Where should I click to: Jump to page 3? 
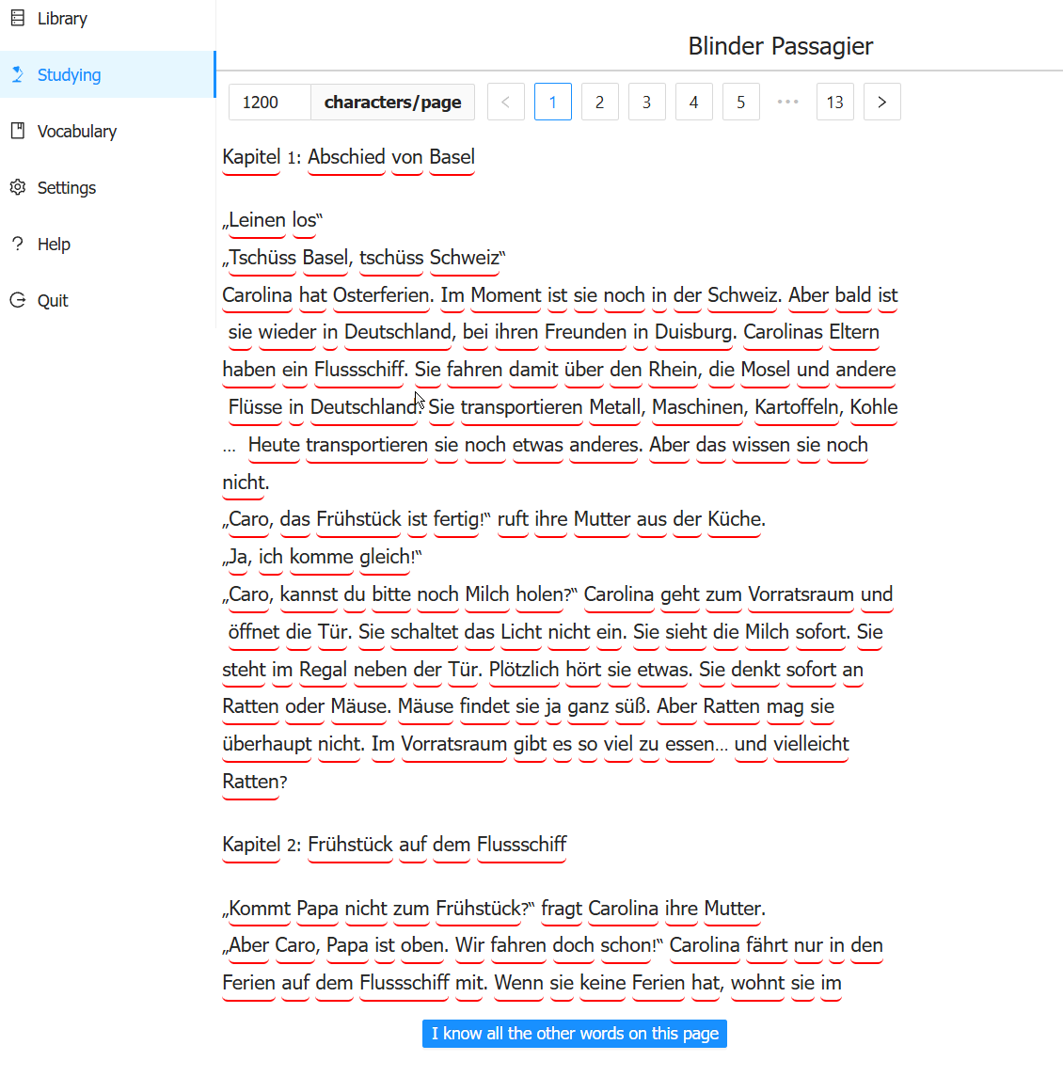click(647, 102)
